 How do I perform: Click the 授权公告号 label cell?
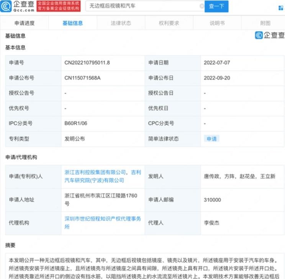pos(33,93)
